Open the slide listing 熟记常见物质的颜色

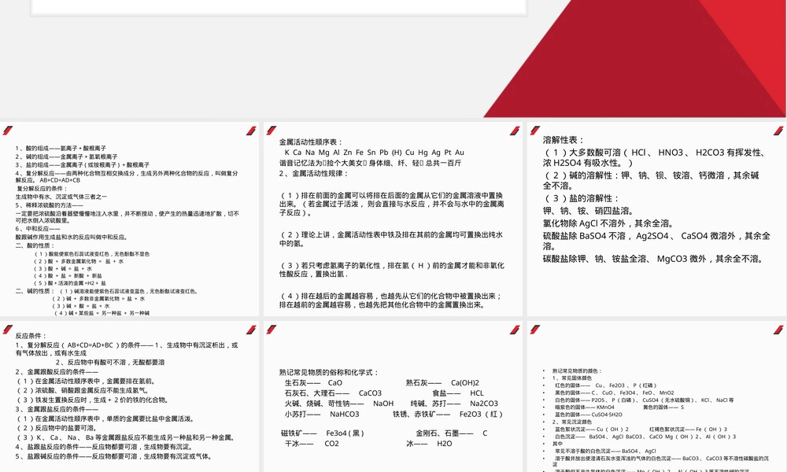(657, 396)
